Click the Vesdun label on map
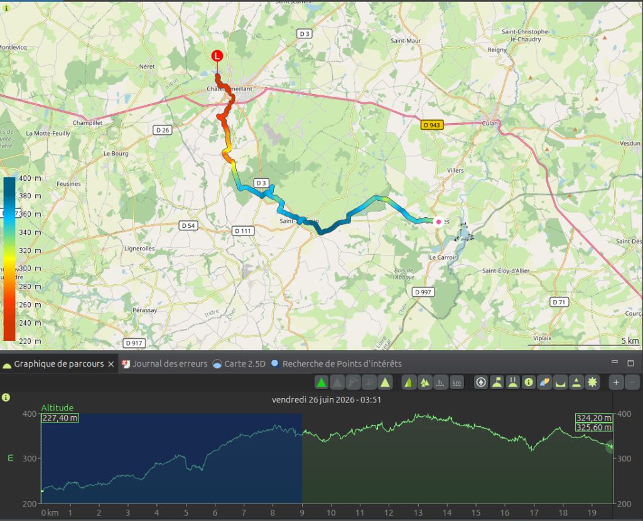The height and width of the screenshot is (521, 643). coord(630,143)
